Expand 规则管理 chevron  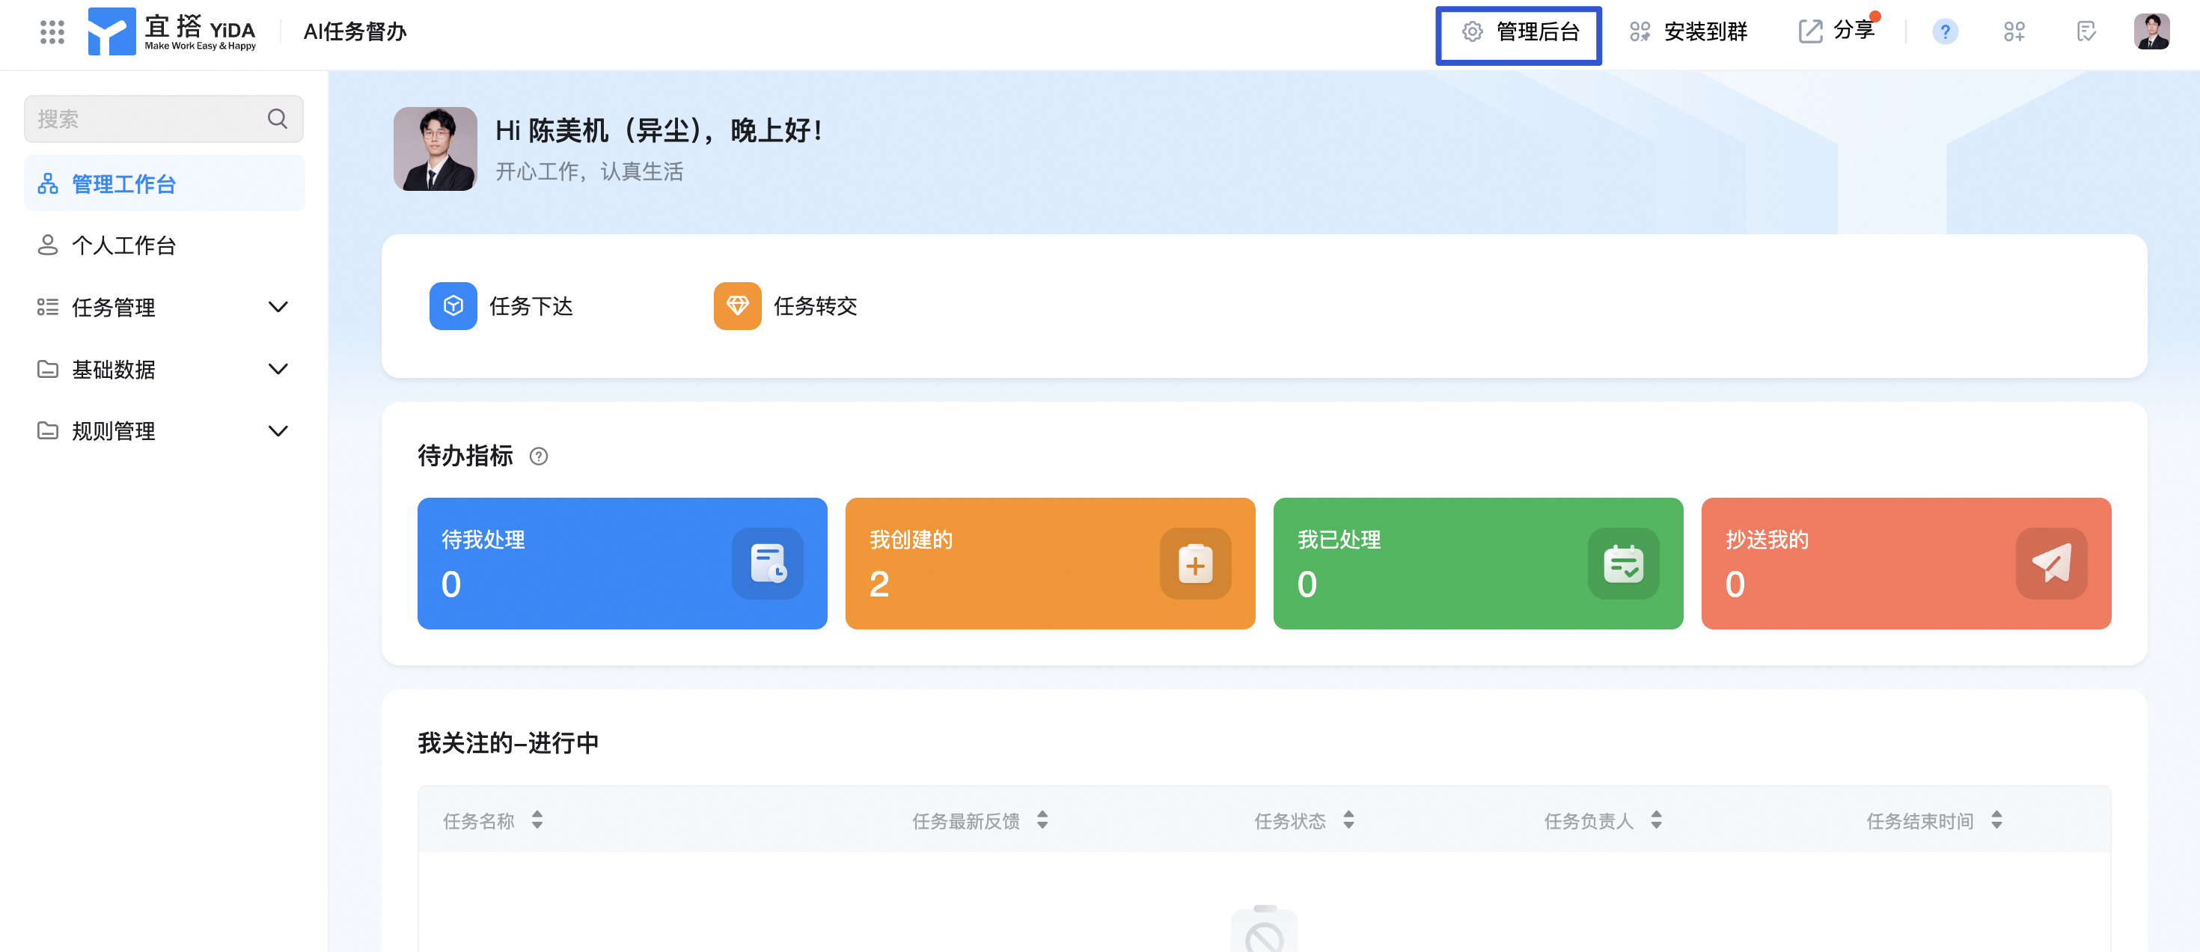(x=278, y=430)
